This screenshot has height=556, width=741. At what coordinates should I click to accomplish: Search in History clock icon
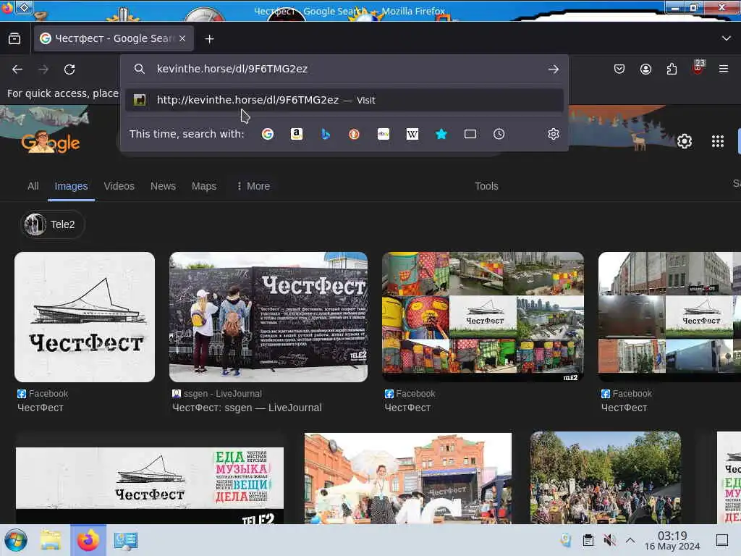click(x=499, y=134)
